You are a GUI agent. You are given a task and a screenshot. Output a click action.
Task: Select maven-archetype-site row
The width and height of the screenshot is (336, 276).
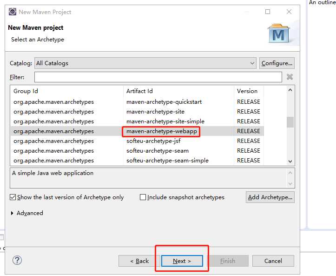pos(137,112)
